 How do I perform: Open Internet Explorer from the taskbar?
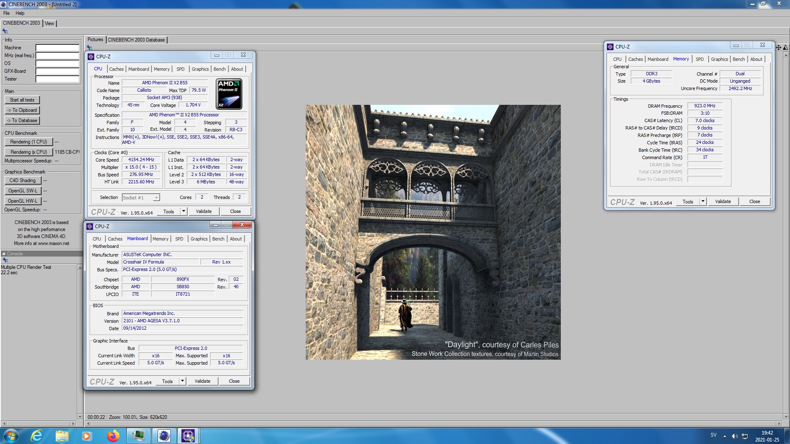point(37,436)
